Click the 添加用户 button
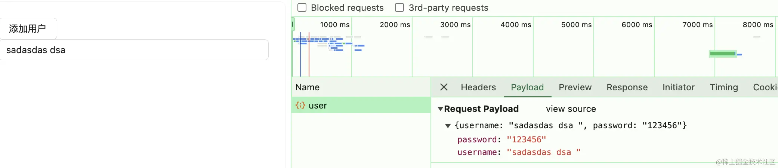Screen dimensions: 778x168 (28, 29)
